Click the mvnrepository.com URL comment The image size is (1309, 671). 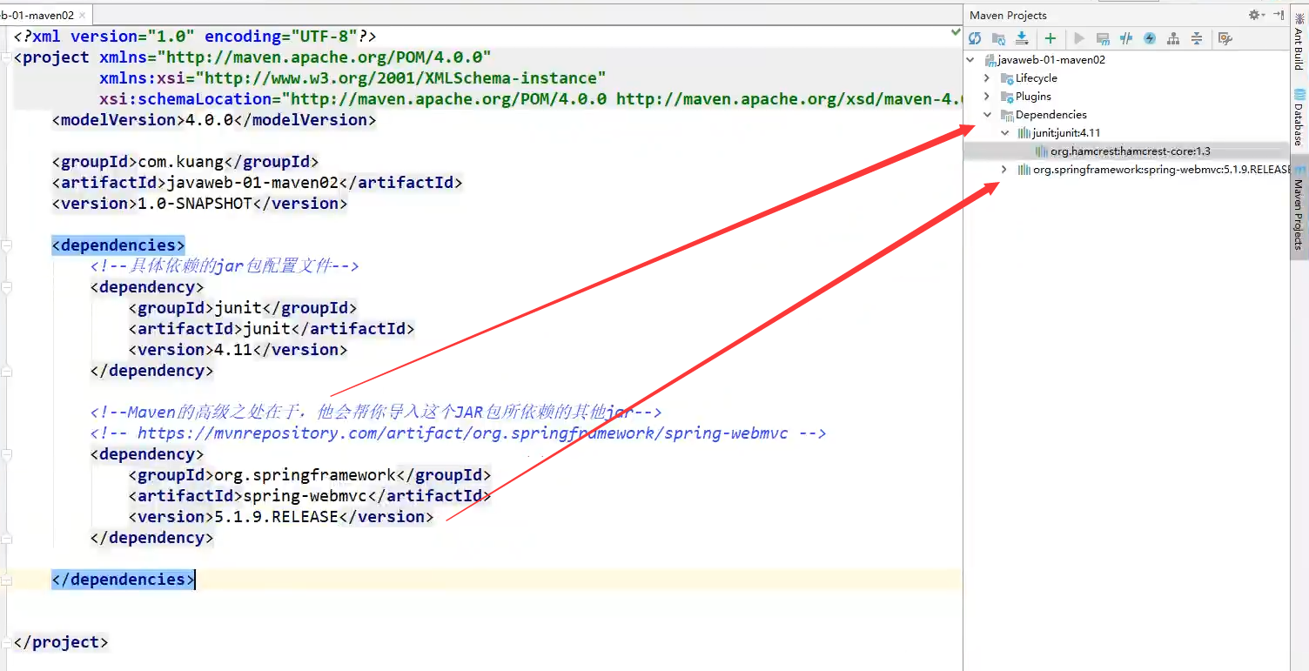458,433
